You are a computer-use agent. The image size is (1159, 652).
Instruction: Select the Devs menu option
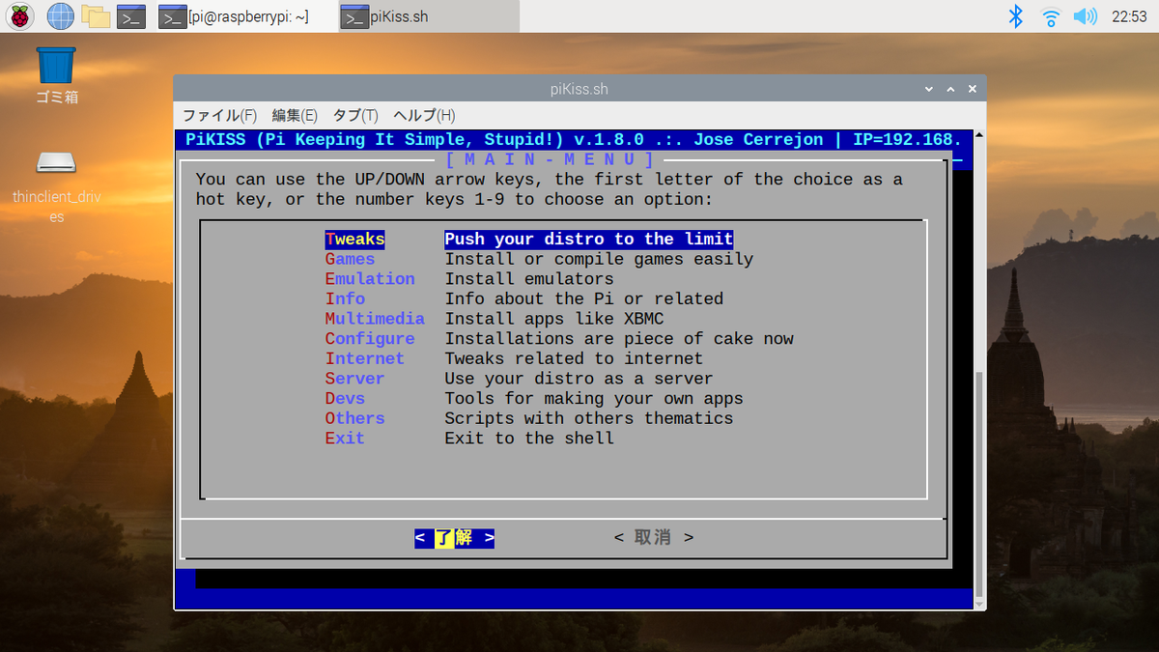point(345,398)
